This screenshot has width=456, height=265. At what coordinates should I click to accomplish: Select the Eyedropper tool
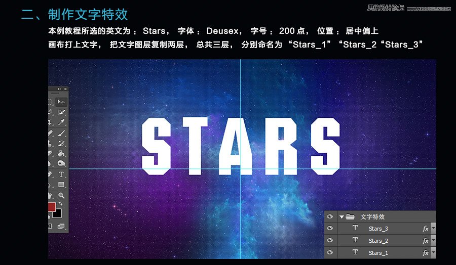point(61,122)
